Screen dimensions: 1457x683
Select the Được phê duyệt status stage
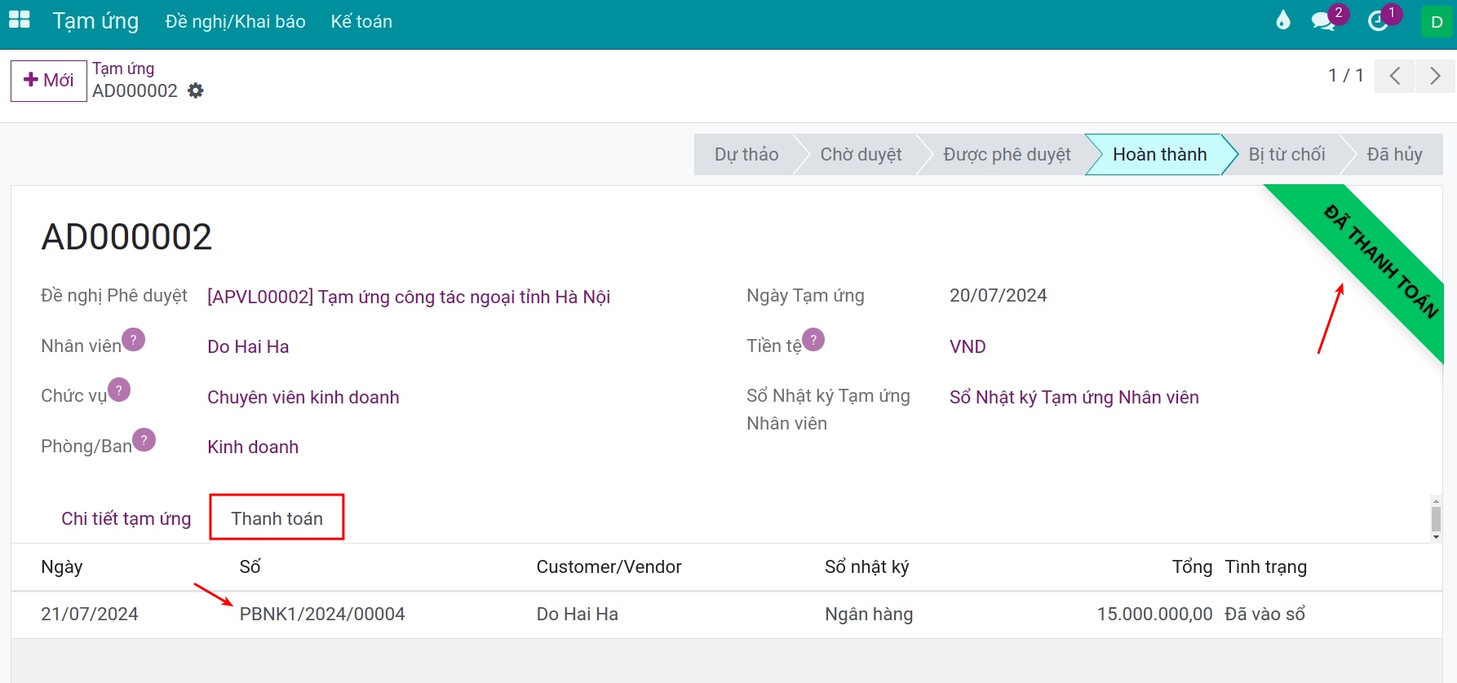coord(1007,155)
